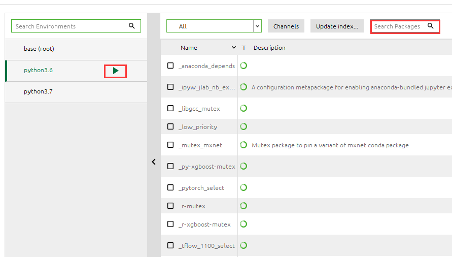Sort packages using the Name column arrow
The width and height of the screenshot is (452, 257).
(x=233, y=47)
